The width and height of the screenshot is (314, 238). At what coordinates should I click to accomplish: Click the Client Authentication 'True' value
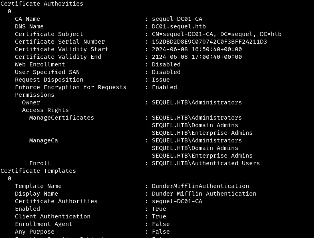click(x=159, y=216)
